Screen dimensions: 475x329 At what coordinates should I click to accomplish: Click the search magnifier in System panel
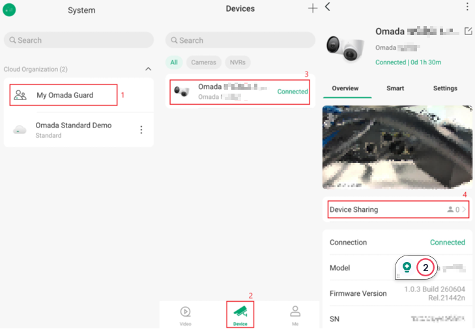coord(12,40)
